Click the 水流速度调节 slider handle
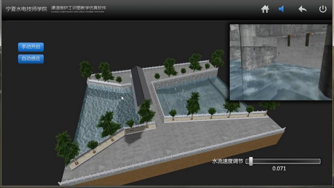Image resolution: width=334 pixels, height=188 pixels. click(x=251, y=161)
